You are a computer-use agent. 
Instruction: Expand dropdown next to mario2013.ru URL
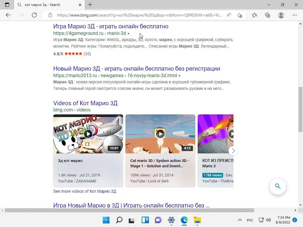[x=179, y=76]
